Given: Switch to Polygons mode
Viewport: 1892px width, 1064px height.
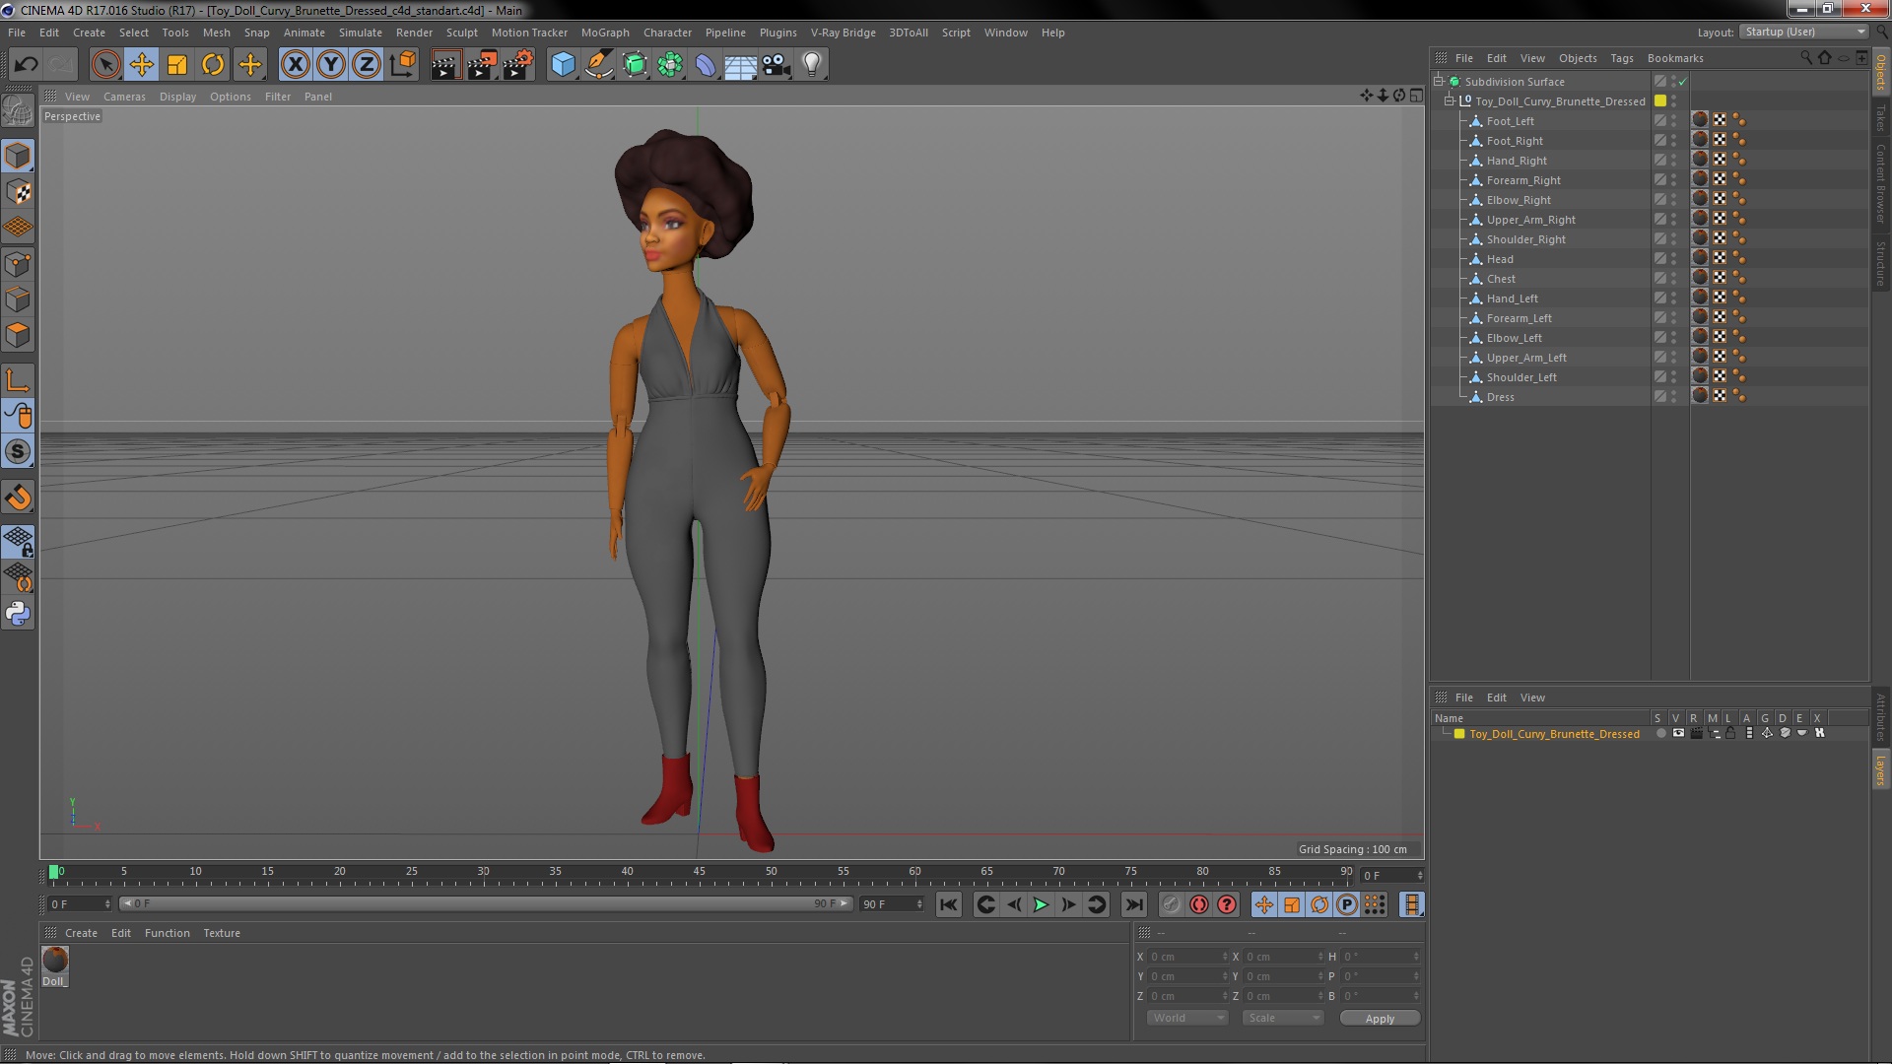Looking at the screenshot, I should pos(18,335).
